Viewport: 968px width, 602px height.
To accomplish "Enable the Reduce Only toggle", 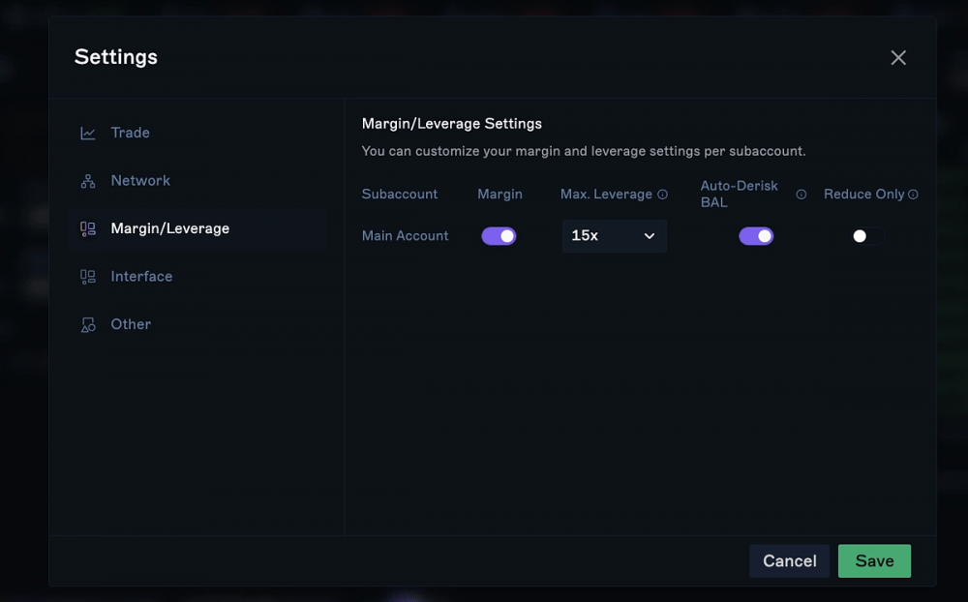I will point(867,236).
